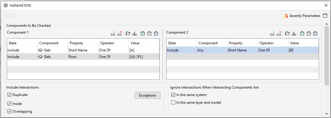Click the Value column header in Component 2

pyautogui.click(x=303, y=43)
